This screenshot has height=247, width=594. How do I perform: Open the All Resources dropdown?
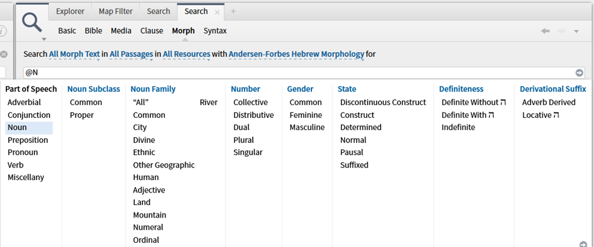[x=187, y=54]
